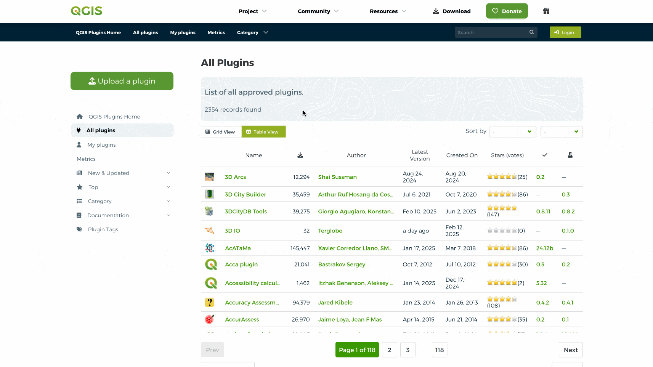The width and height of the screenshot is (653, 367).
Task: Click the AcATaMa plugin icon
Action: coord(210,248)
